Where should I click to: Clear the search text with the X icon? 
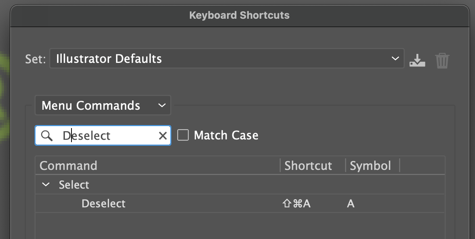click(163, 135)
